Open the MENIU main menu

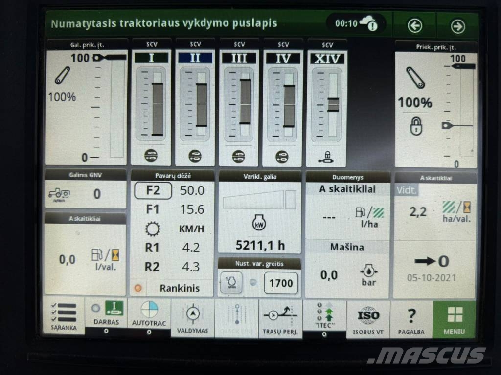[454, 320]
